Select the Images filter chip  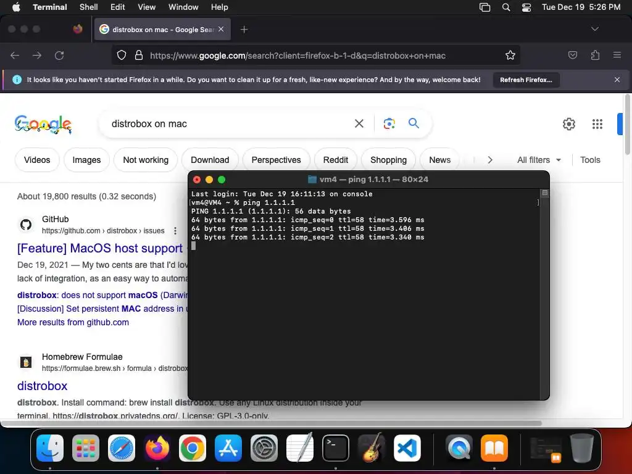[86, 160]
